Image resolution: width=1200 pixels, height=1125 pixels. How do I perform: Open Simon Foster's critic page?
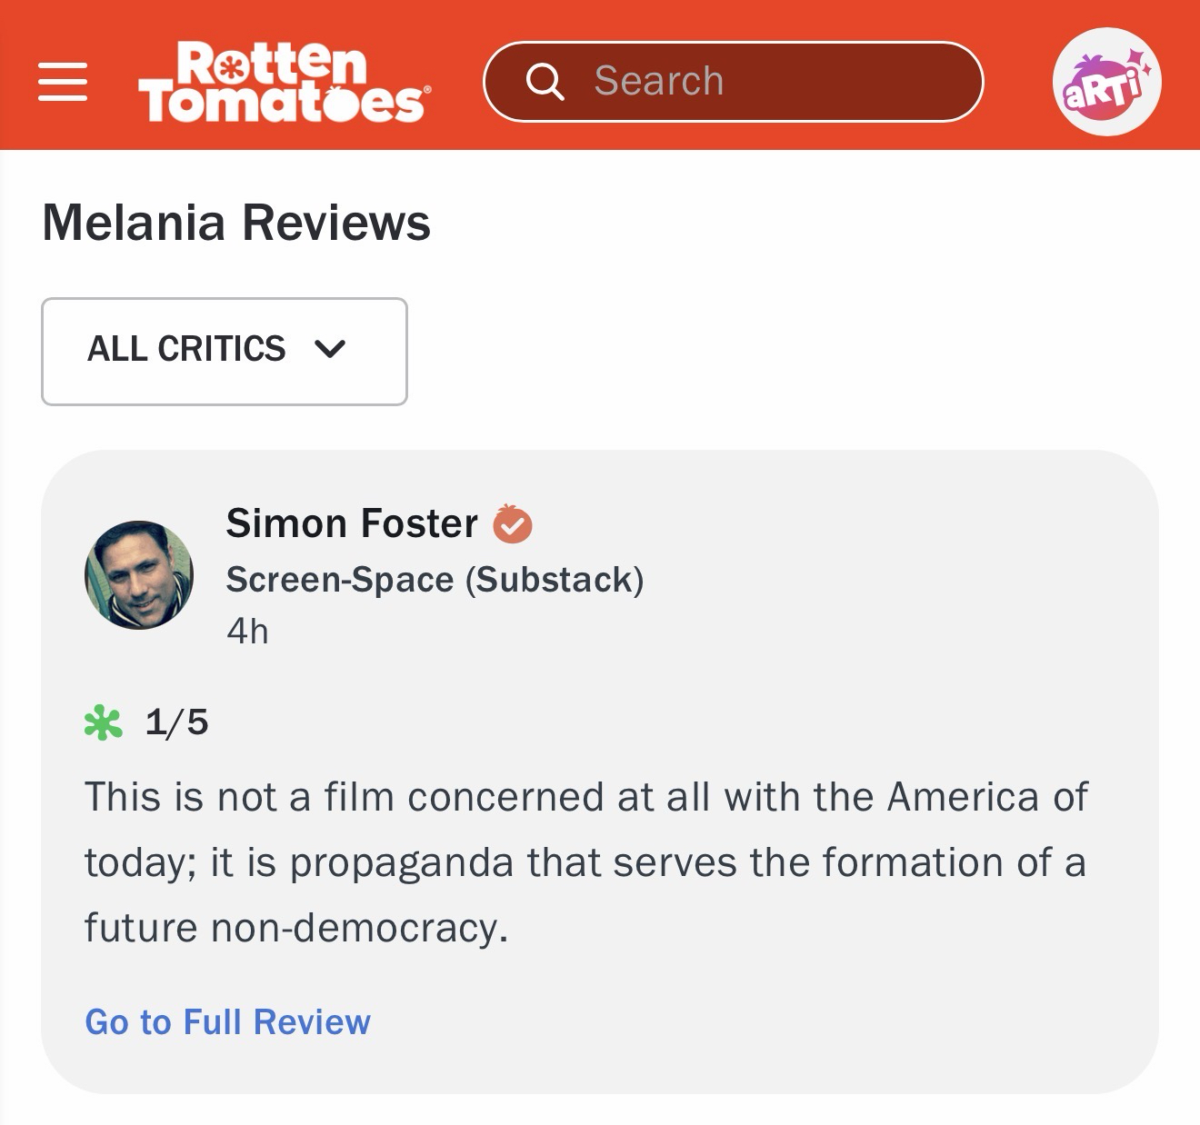pyautogui.click(x=352, y=524)
